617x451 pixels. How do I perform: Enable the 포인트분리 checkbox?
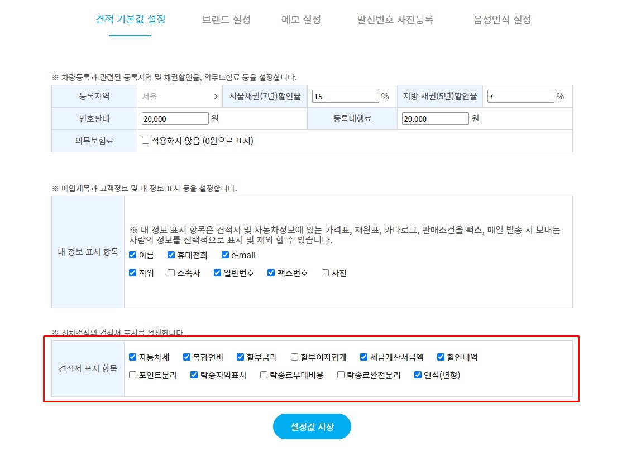click(132, 375)
